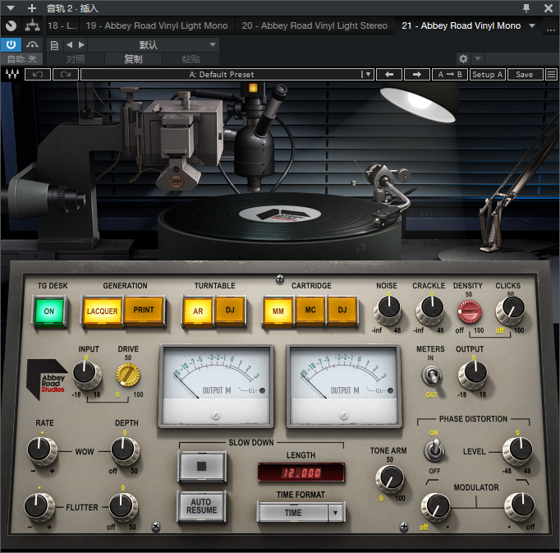
Task: Select DJ turntable
Action: [x=231, y=311]
